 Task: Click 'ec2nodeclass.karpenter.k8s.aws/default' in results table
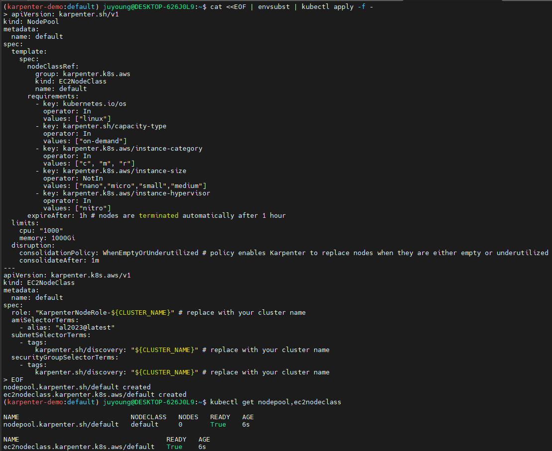point(79,447)
